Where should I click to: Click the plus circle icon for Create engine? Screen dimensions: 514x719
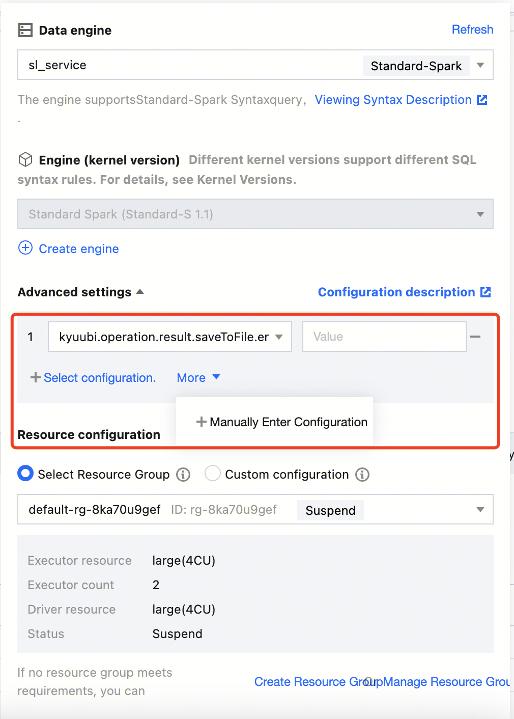(25, 248)
